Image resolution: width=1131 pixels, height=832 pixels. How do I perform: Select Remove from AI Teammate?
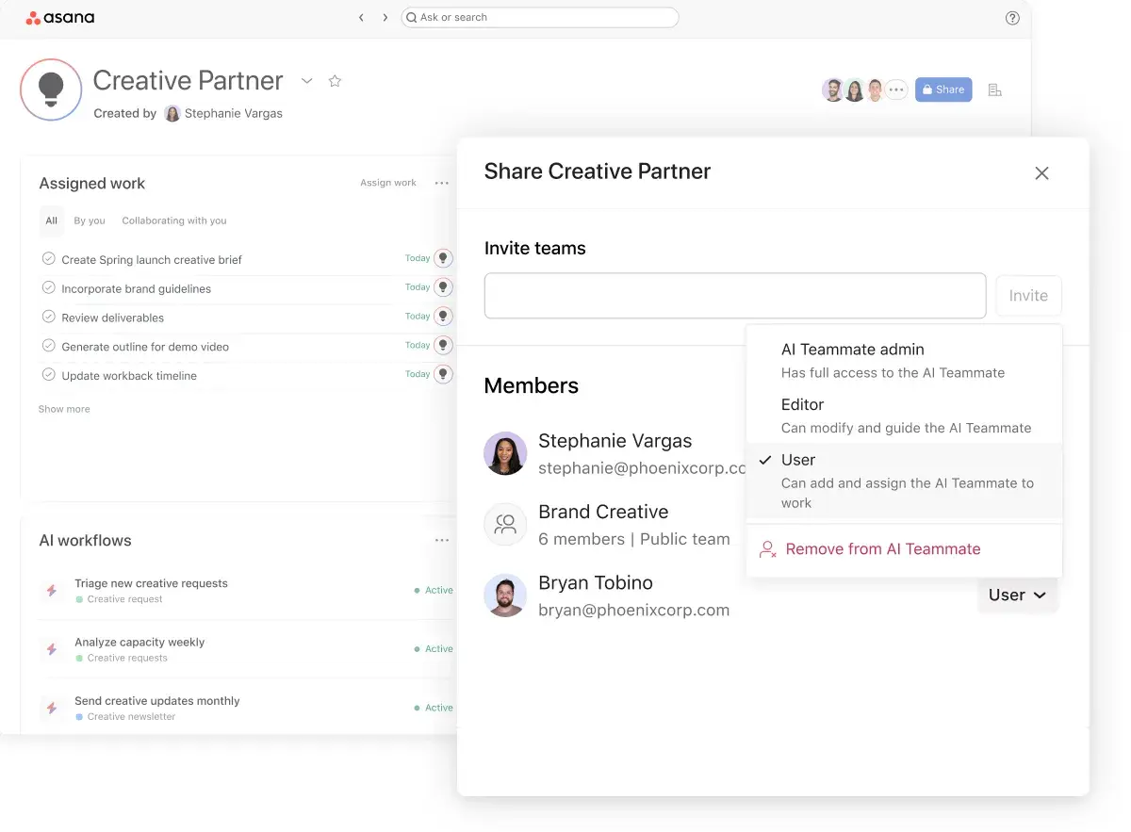882,549
